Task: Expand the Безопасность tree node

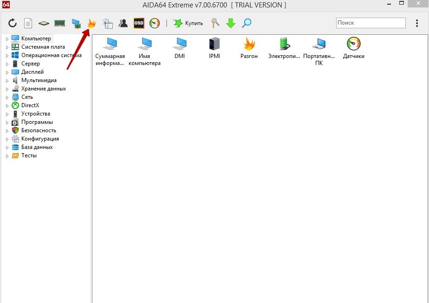Action: click(x=7, y=131)
